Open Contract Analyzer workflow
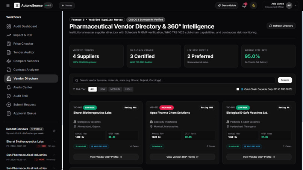303x170 pixels. (31, 70)
